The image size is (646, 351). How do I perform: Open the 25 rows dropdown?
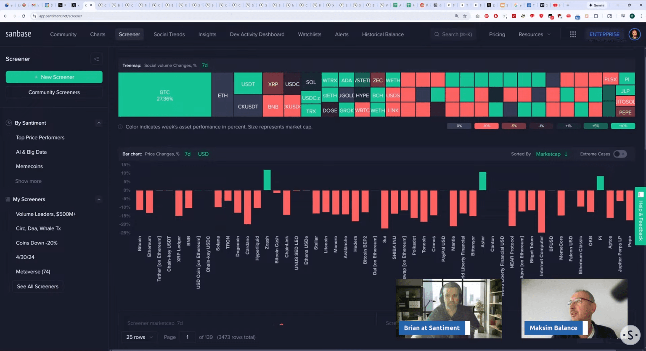click(139, 337)
